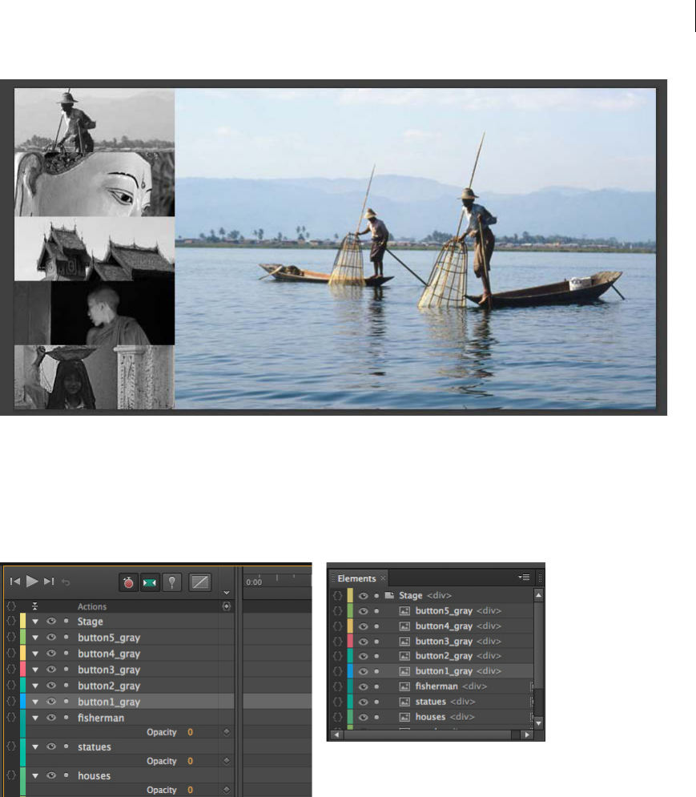
Task: Open actions for button2_gray in Elements panel
Action: click(337, 656)
